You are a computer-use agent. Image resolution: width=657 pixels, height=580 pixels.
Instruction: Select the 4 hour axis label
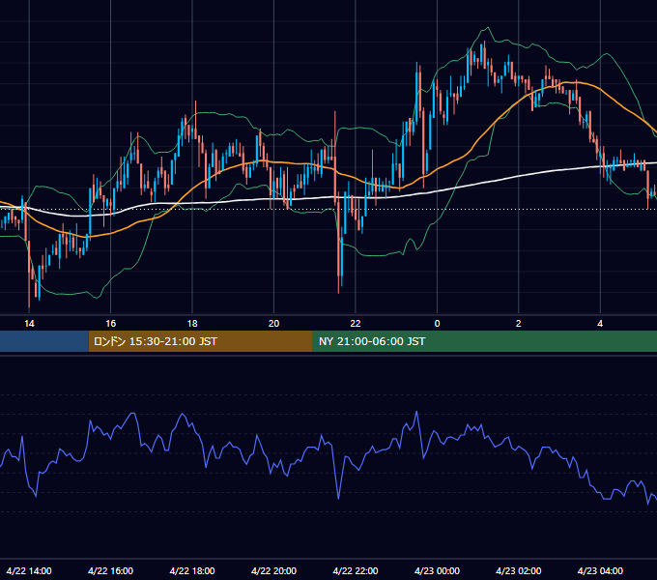(600, 324)
